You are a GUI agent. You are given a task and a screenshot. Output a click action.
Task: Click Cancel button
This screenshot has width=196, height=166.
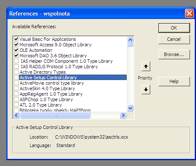click(174, 39)
